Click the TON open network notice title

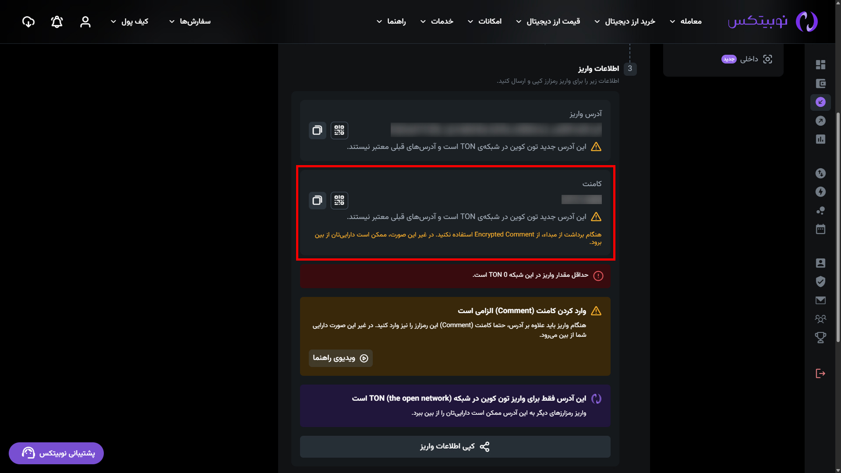469,399
